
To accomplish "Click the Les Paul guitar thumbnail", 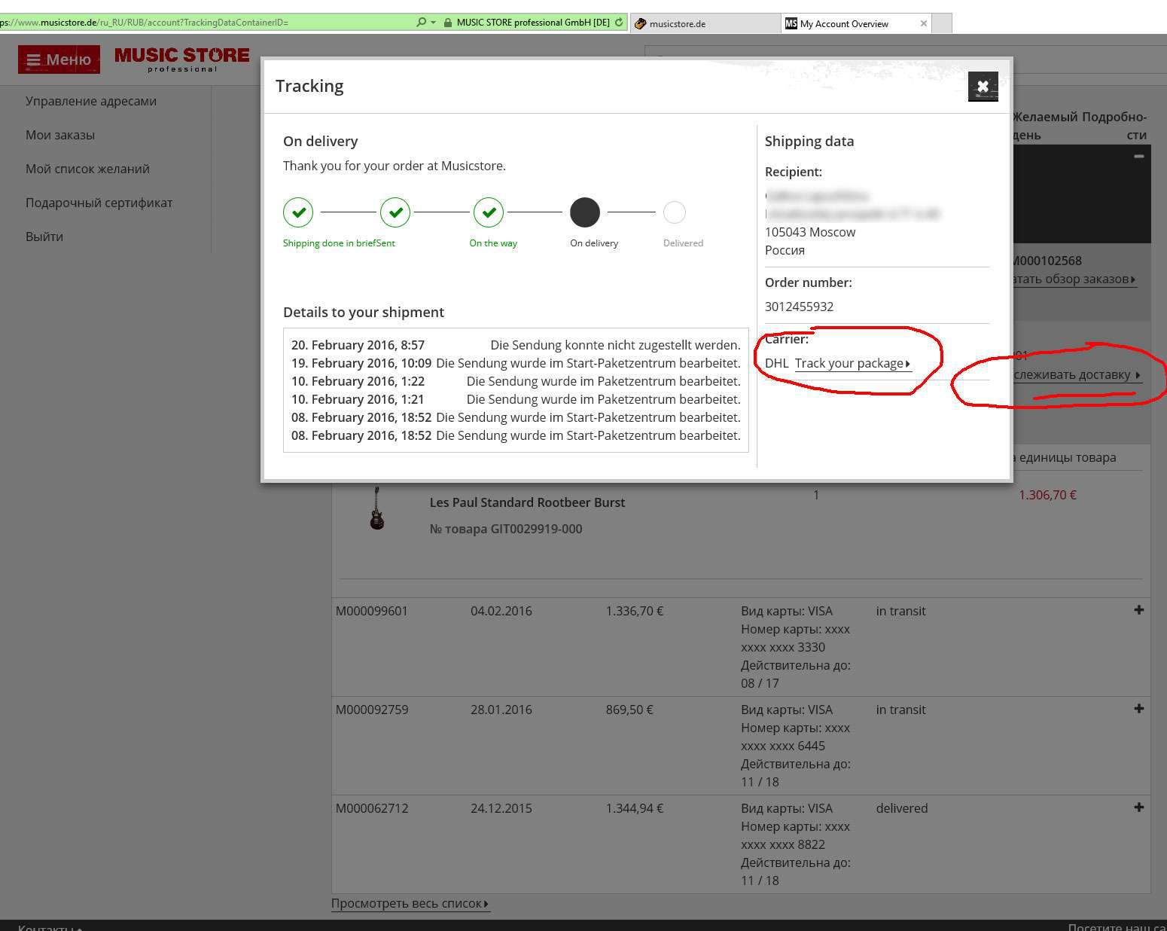I will (377, 510).
